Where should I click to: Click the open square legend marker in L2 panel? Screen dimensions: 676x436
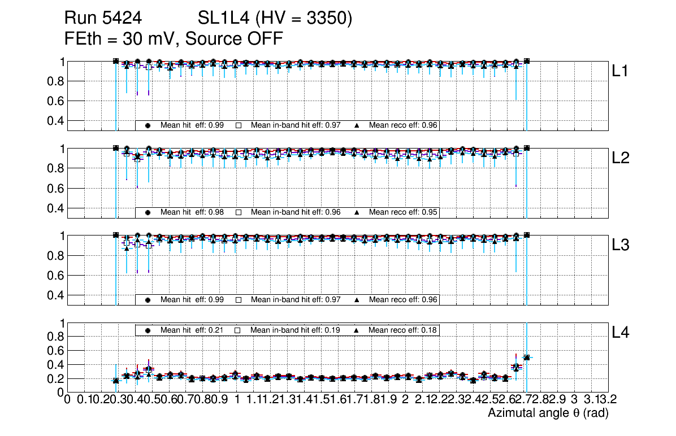(239, 213)
